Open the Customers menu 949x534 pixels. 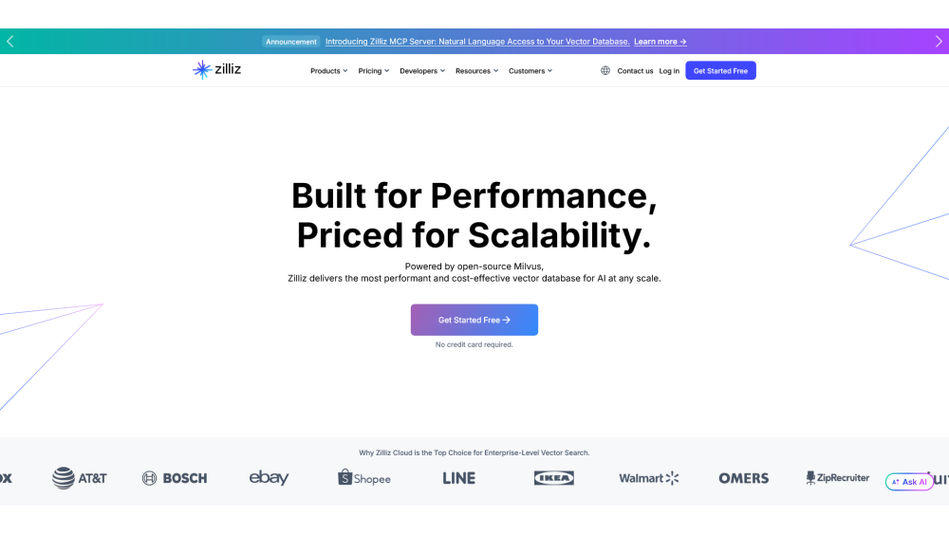(x=530, y=71)
